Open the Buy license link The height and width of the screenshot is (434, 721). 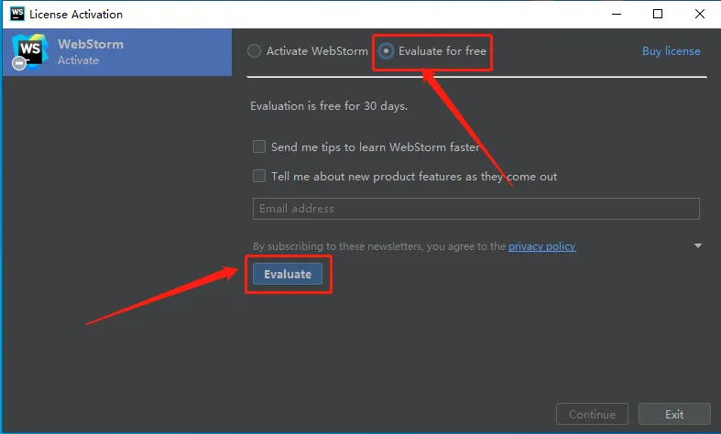coord(671,51)
